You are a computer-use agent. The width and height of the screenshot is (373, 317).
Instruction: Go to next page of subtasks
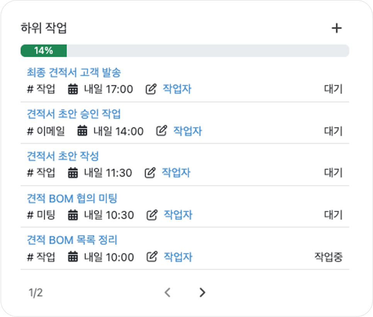coord(202,293)
